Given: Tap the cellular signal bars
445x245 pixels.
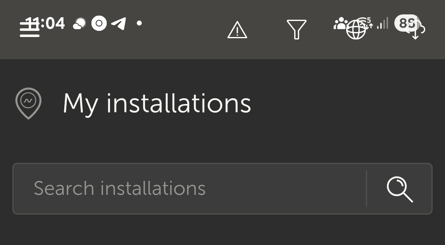Looking at the screenshot, I should coord(383,23).
